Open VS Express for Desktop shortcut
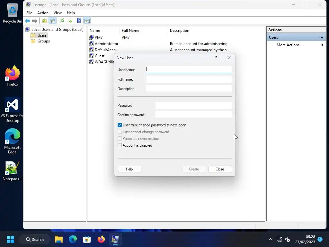The width and height of the screenshot is (329, 247). tap(12, 110)
